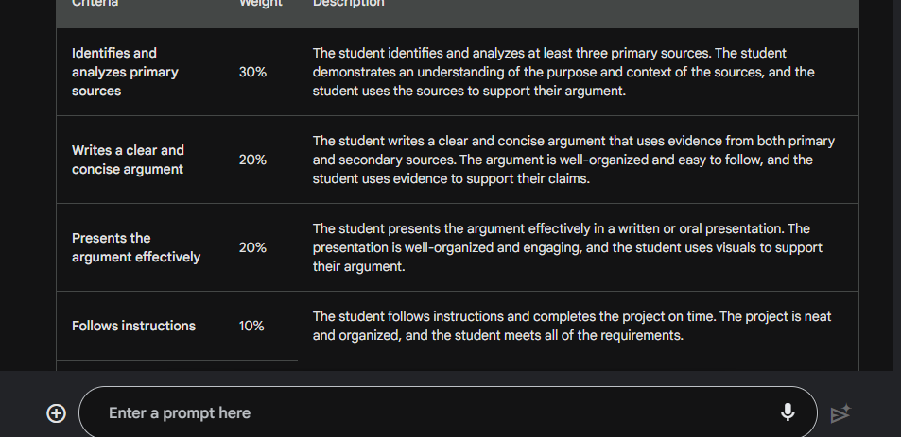Click the plus upload icon

56,412
